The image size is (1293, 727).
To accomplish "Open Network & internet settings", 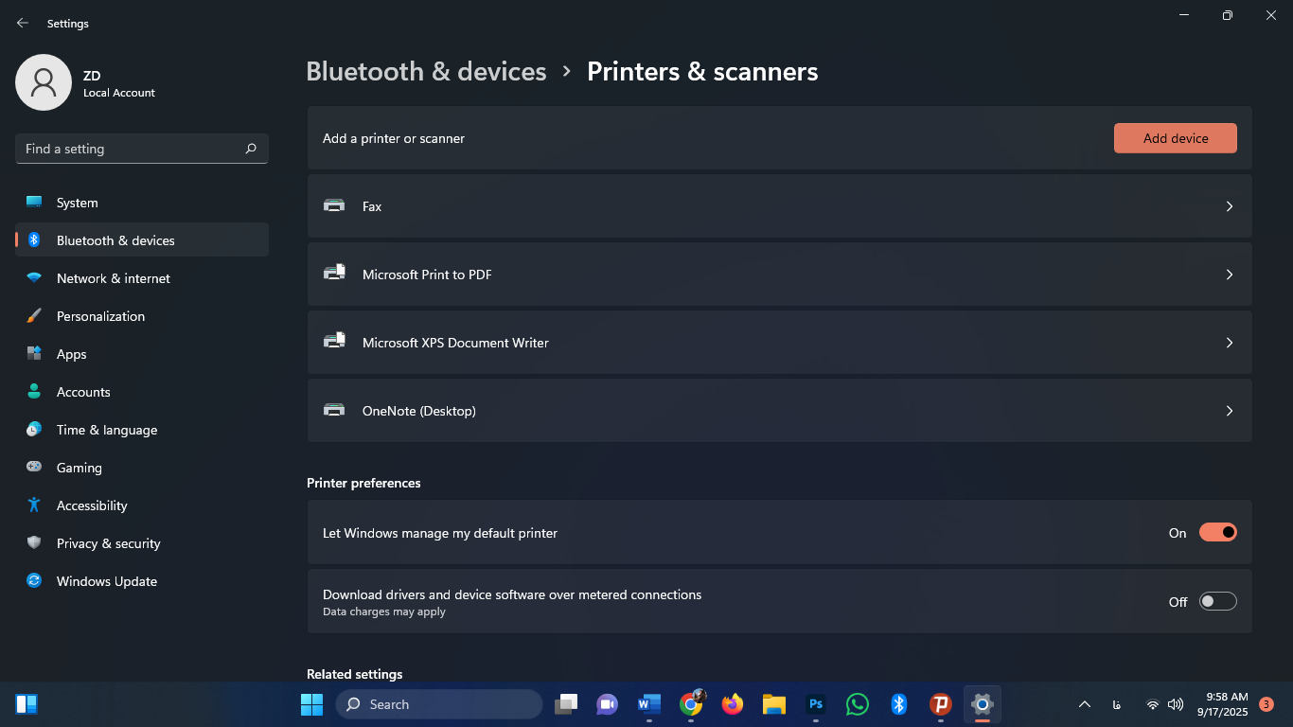I will [x=114, y=278].
